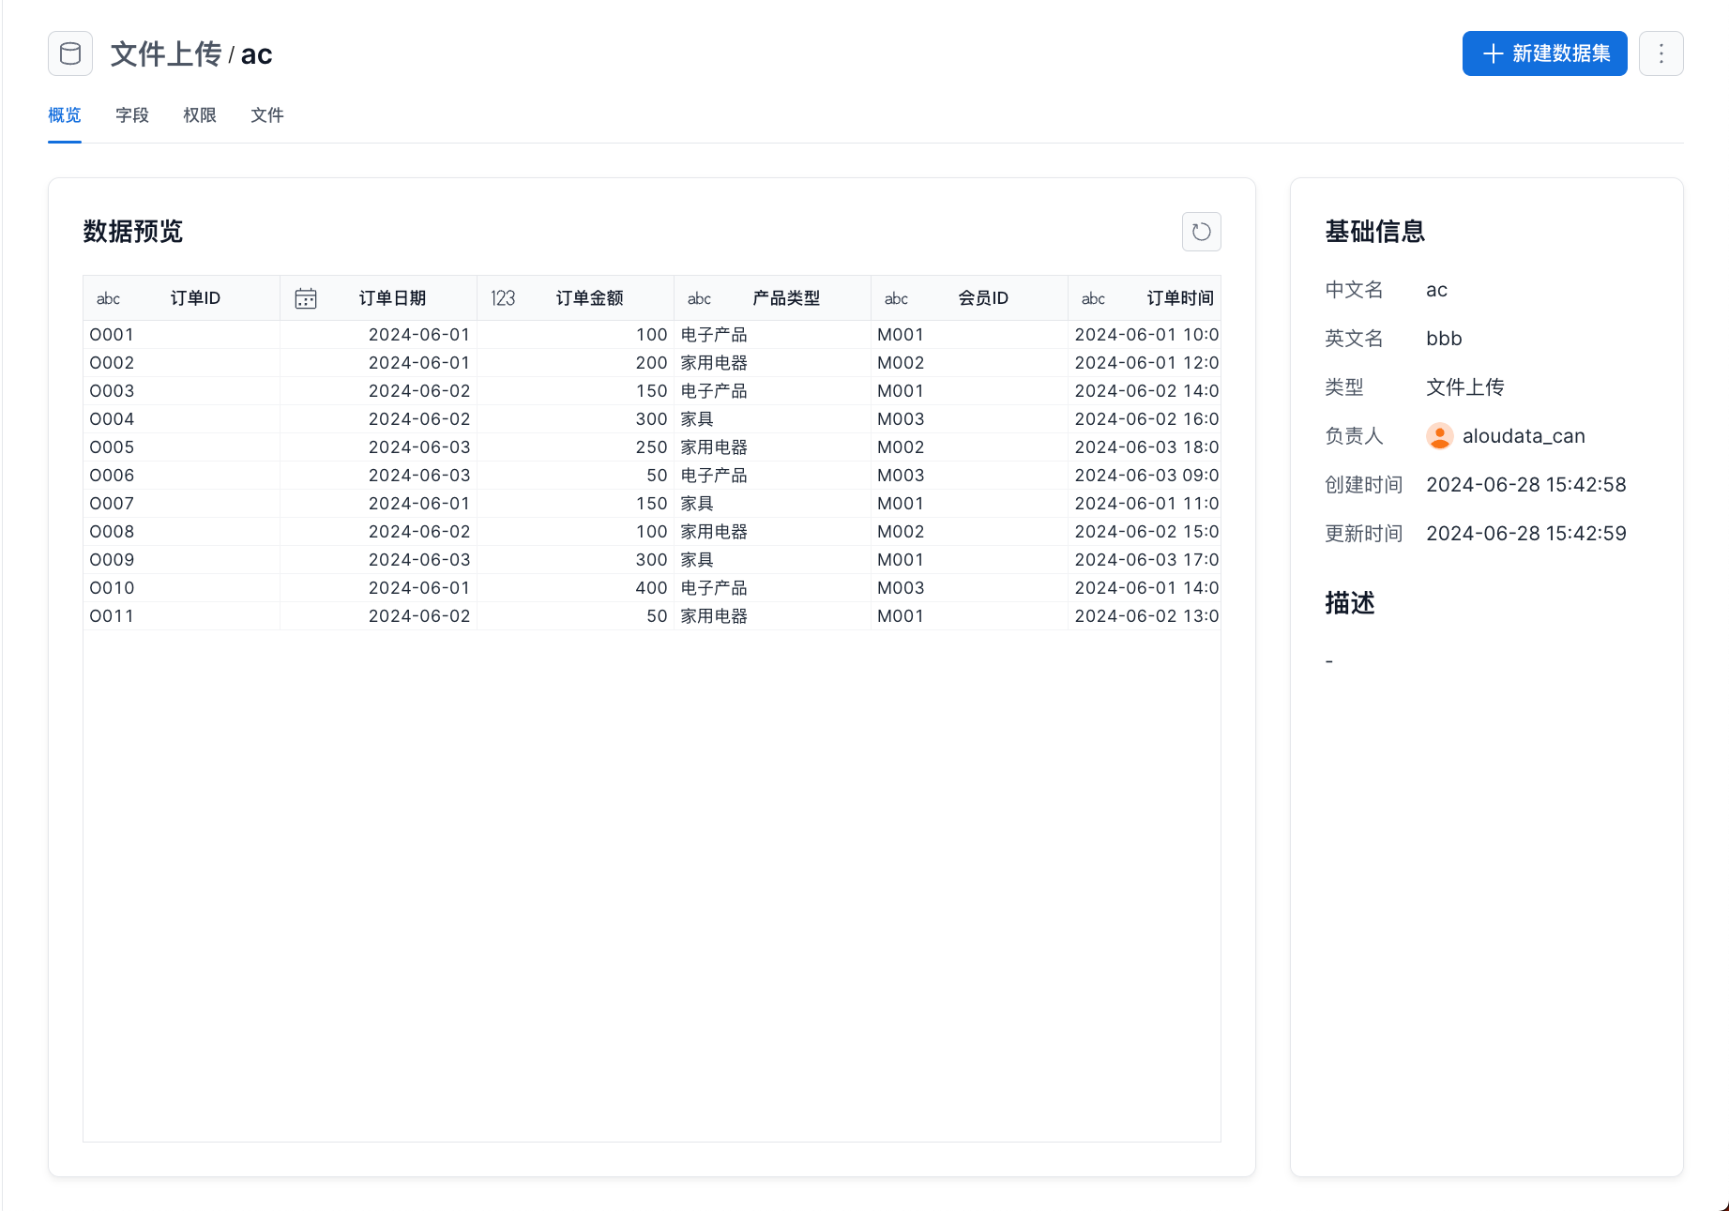This screenshot has height=1211, width=1729.
Task: Click the abc type icon for 订单ID
Action: click(x=109, y=298)
